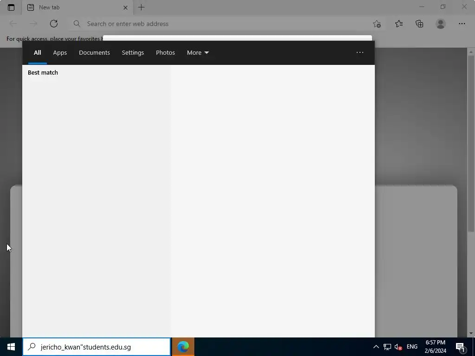Add this page to favorites star
The height and width of the screenshot is (356, 475).
(x=377, y=24)
